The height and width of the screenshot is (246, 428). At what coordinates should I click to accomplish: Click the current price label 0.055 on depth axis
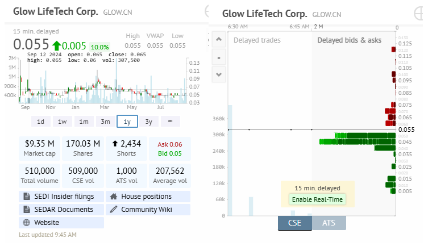406,130
